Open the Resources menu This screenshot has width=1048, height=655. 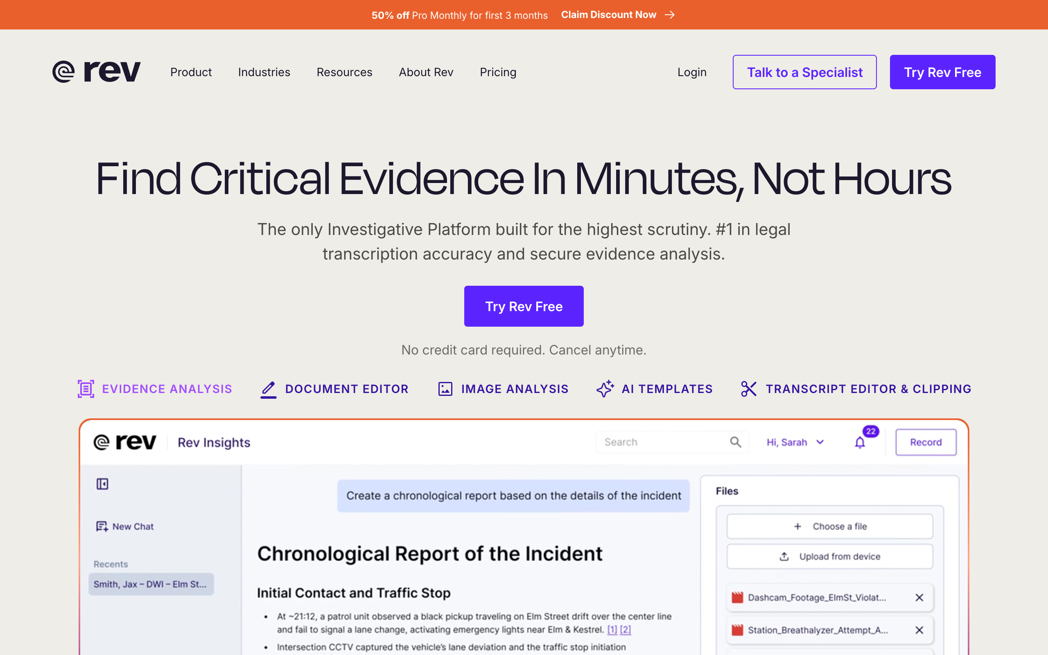[x=344, y=72]
